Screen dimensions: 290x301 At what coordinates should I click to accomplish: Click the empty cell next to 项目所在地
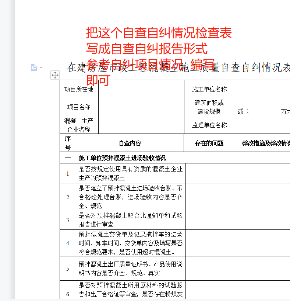click(x=141, y=89)
